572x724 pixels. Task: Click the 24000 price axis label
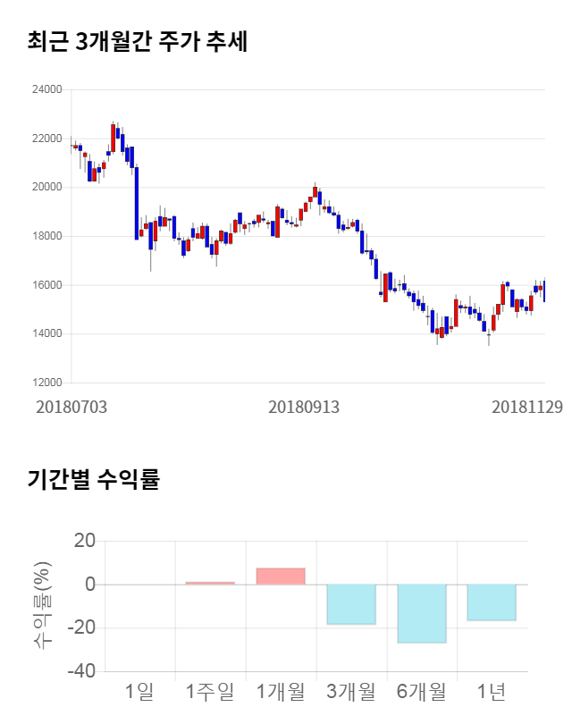(46, 89)
